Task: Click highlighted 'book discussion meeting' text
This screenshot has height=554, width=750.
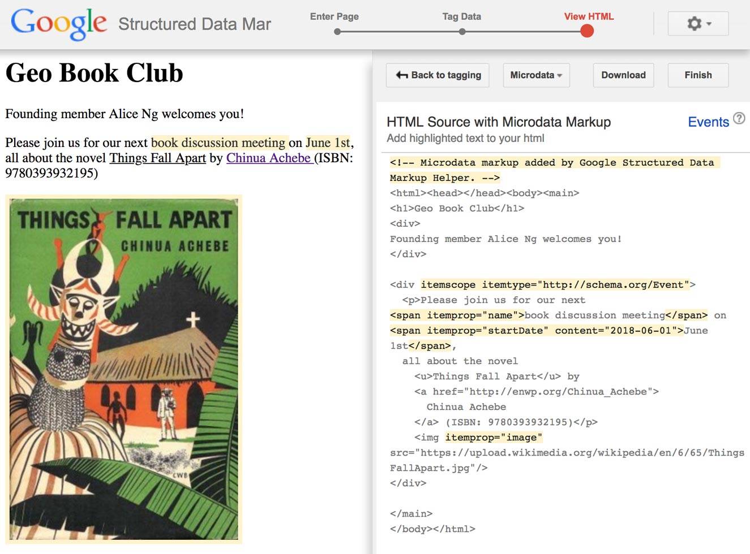Action: (218, 142)
